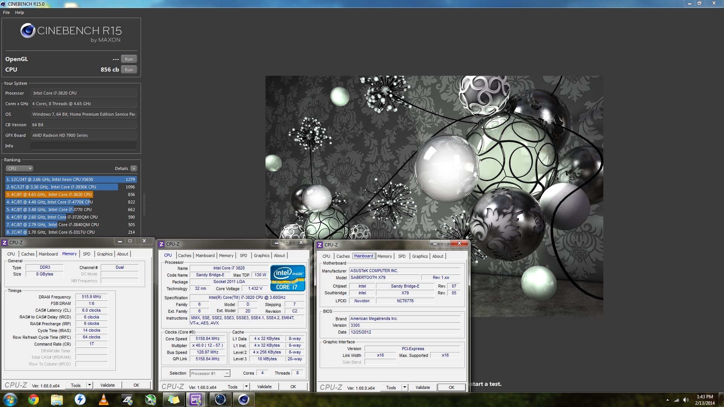
Task: Switch to Caches tab in CPU window
Action: pyautogui.click(x=185, y=256)
